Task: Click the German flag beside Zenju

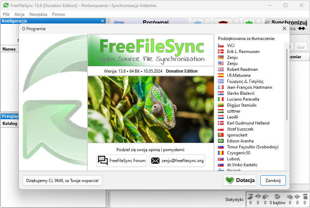Action: click(x=221, y=58)
